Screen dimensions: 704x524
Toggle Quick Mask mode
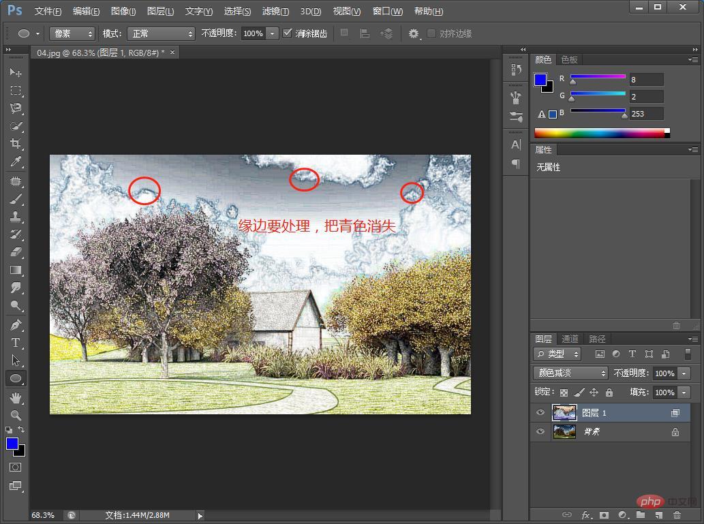pos(15,467)
